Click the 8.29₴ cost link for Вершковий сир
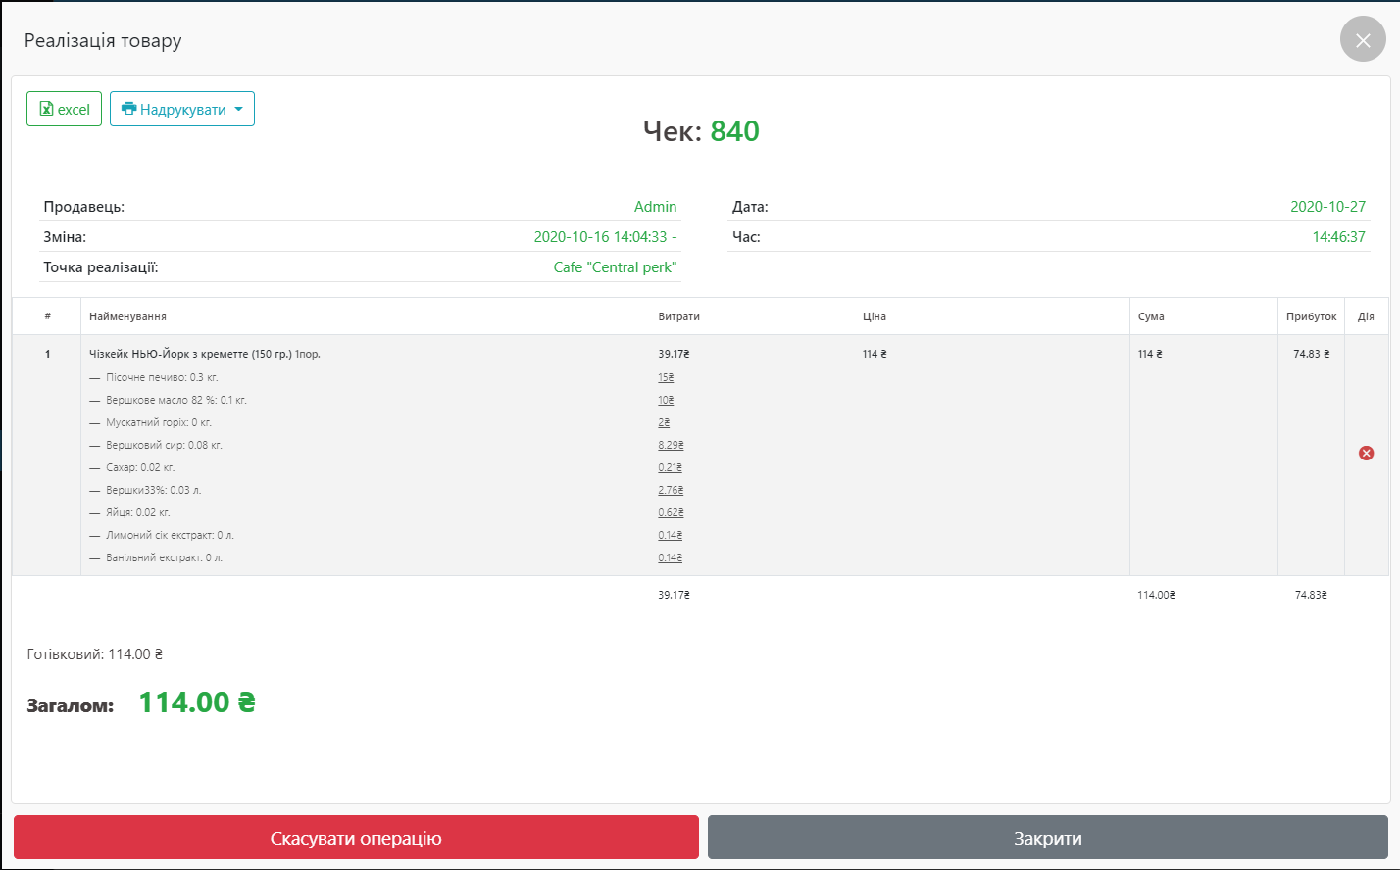The width and height of the screenshot is (1400, 870). point(671,445)
